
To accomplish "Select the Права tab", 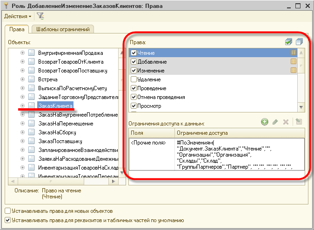I will 17,29.
